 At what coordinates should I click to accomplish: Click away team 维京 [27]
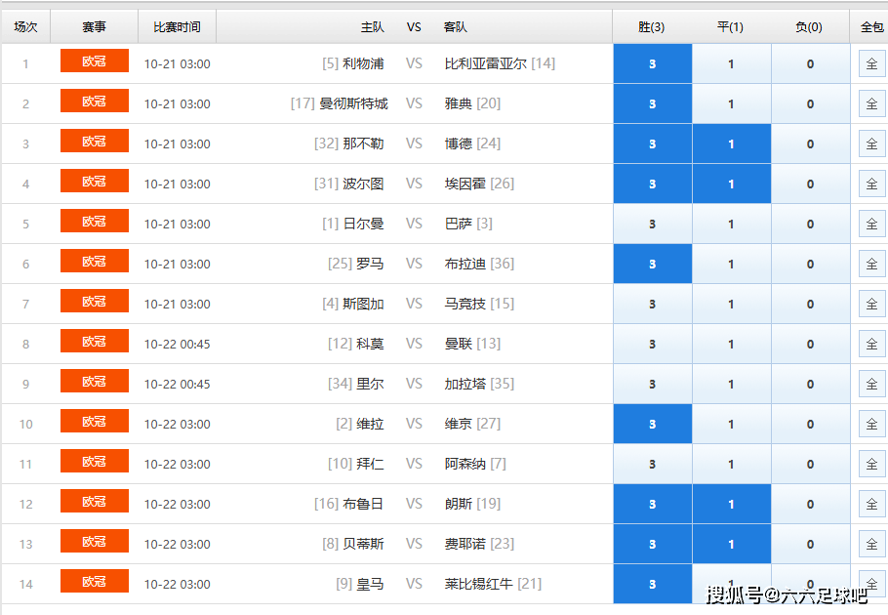click(x=472, y=425)
